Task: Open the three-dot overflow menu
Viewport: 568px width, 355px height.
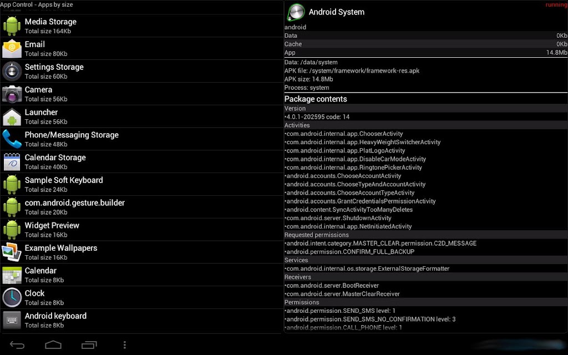Action: pos(125,345)
